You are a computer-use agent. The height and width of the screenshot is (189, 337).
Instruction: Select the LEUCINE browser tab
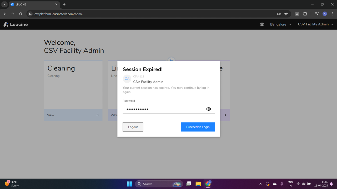[x=32, y=4]
